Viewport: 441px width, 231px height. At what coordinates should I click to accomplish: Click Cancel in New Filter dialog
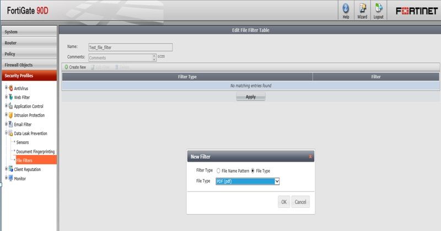click(300, 202)
